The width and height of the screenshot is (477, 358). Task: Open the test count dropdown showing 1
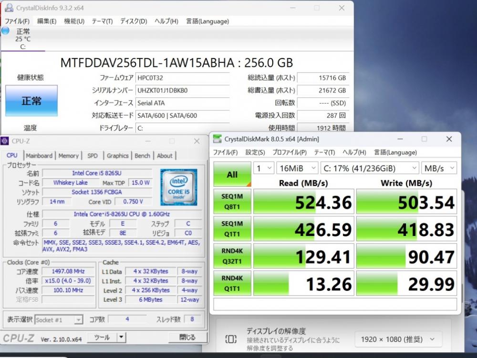263,168
